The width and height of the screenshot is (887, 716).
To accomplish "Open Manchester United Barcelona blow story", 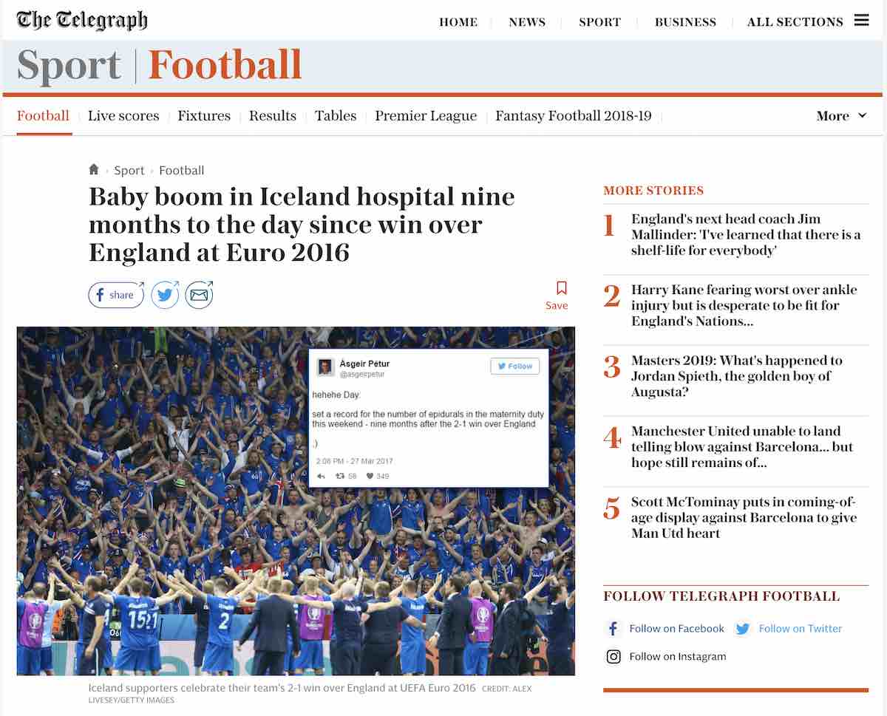I will pos(742,447).
